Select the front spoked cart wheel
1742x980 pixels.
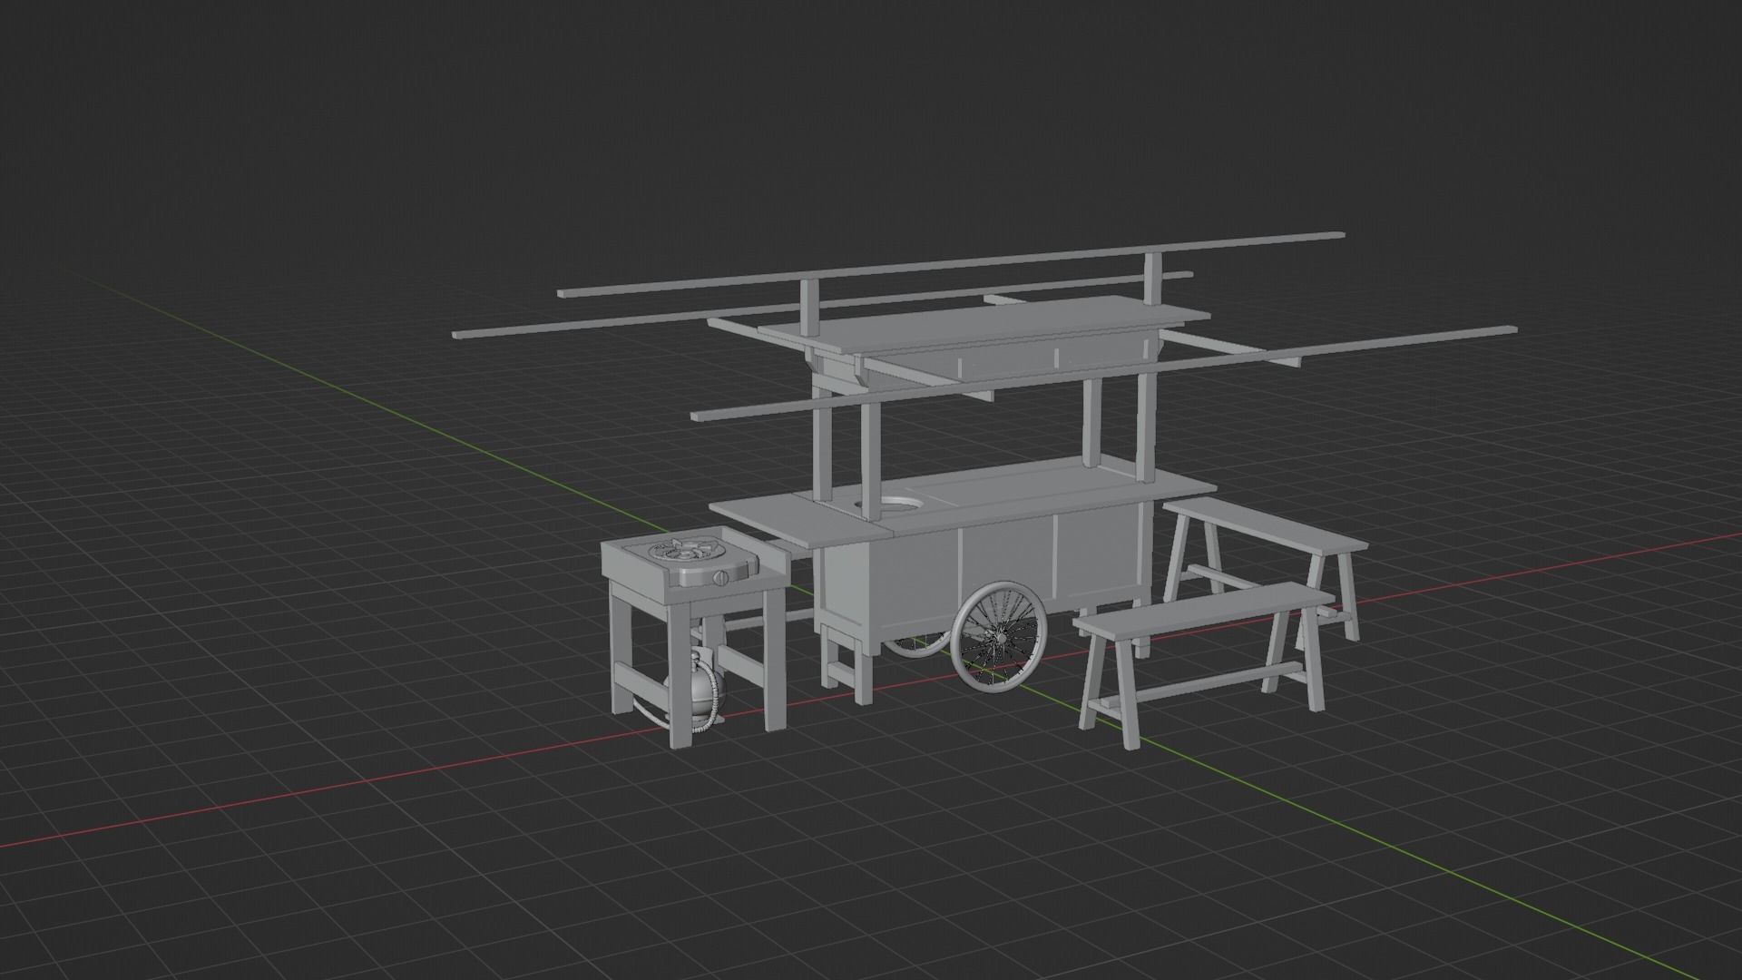(1000, 638)
